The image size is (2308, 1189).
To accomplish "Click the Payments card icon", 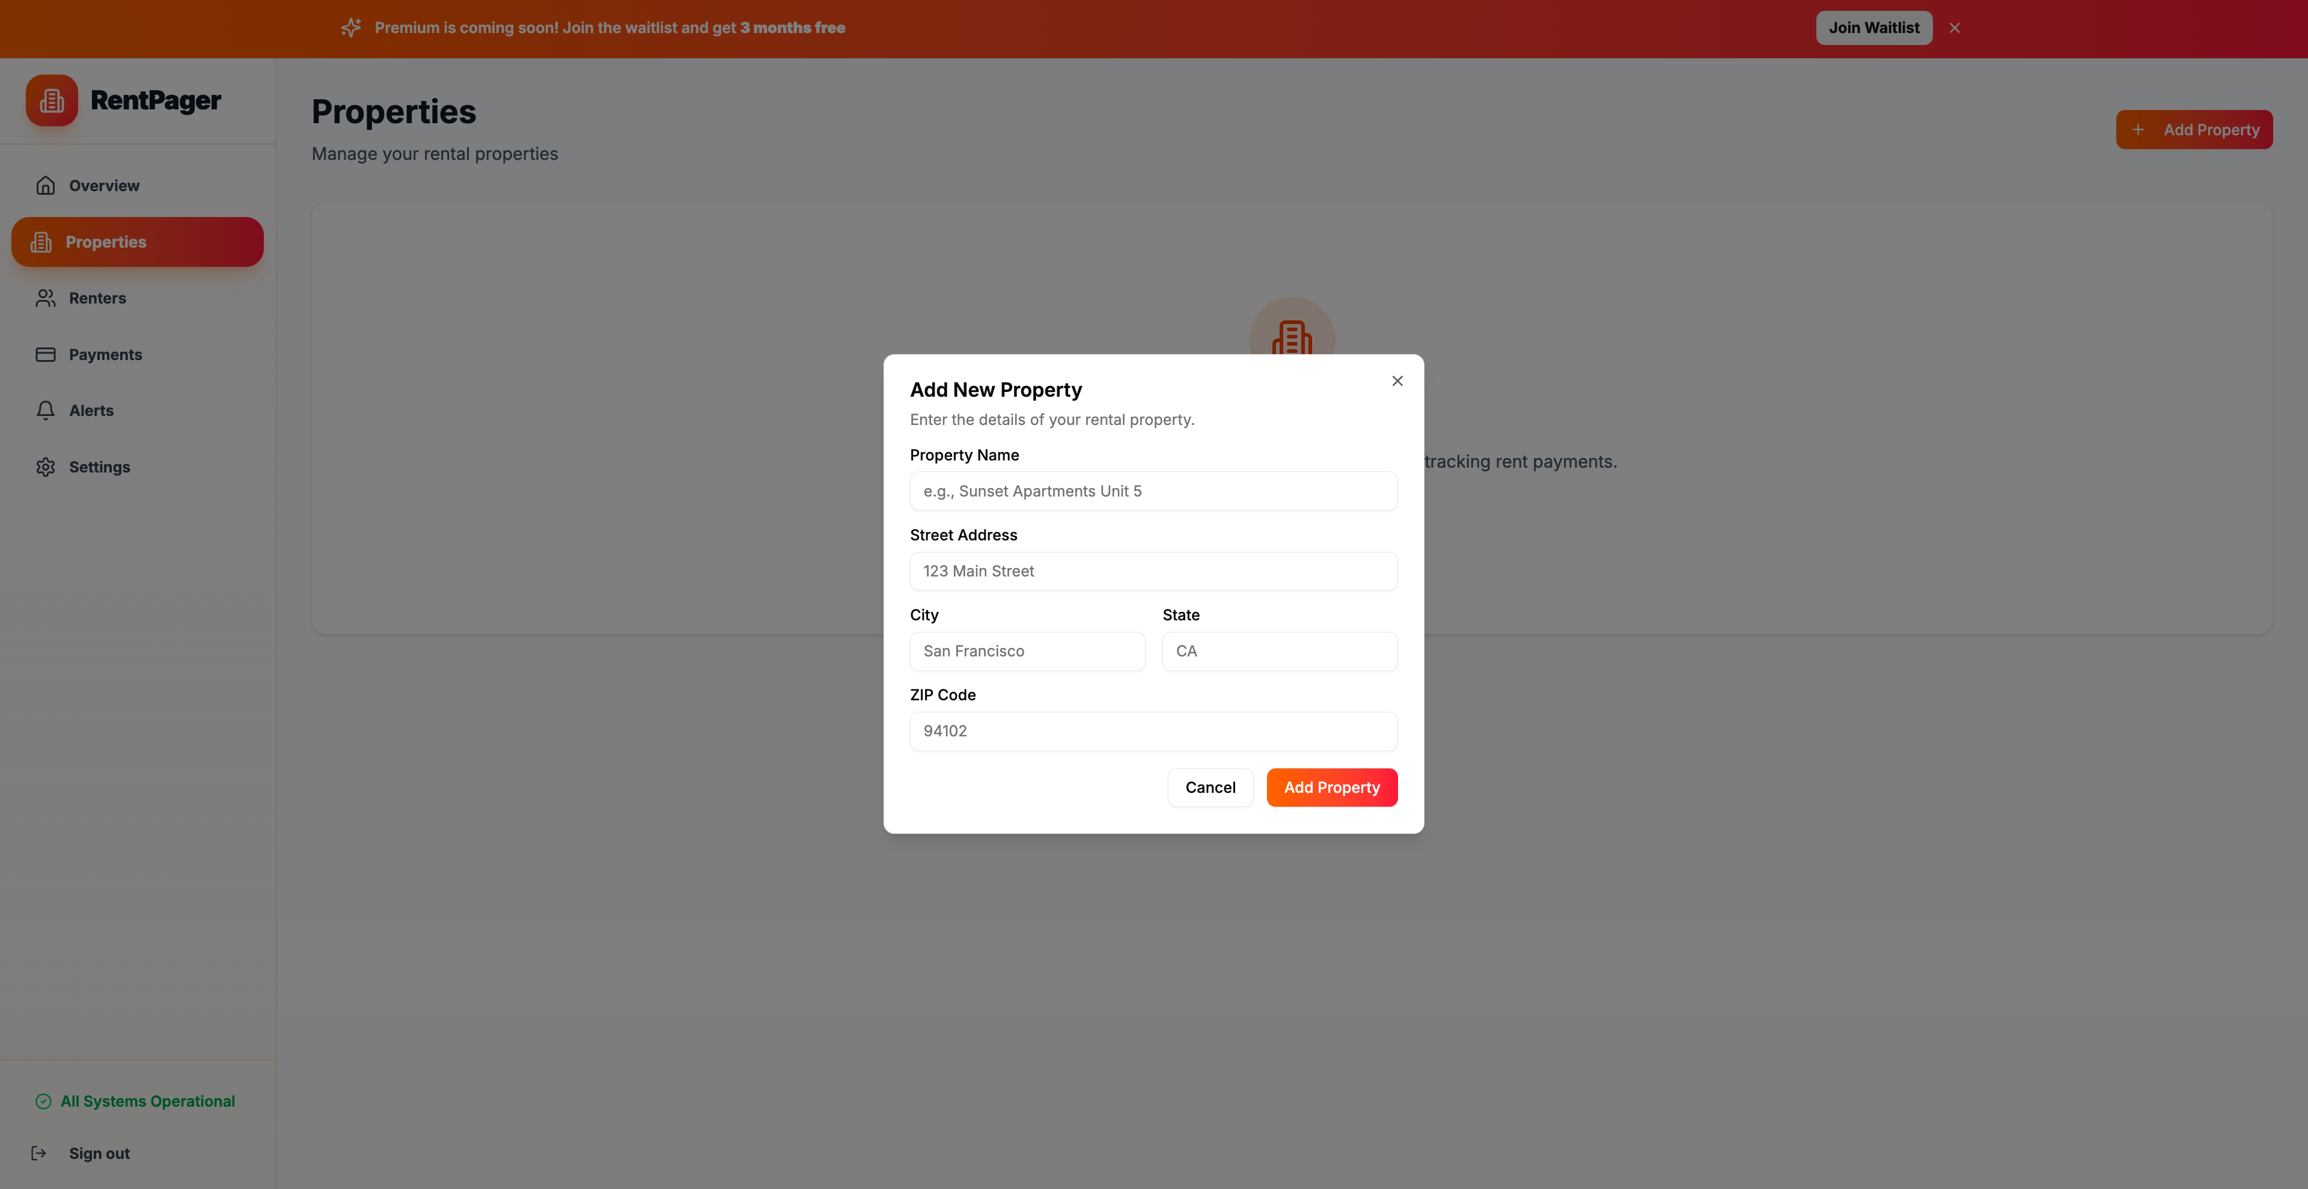I will [46, 355].
